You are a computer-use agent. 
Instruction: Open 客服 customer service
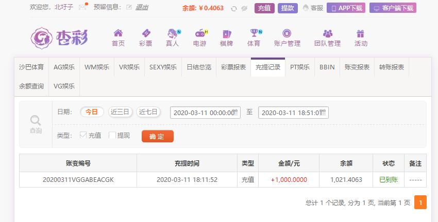(313, 8)
